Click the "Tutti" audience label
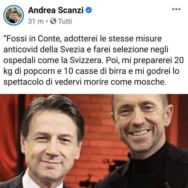188x188 pixels. tap(65, 21)
